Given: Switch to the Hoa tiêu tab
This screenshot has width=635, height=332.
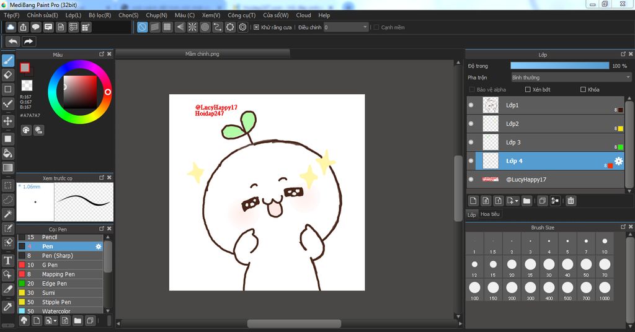Looking at the screenshot, I should 490,214.
